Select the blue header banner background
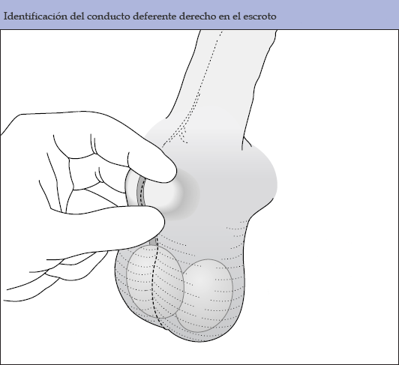 [x=199, y=14]
